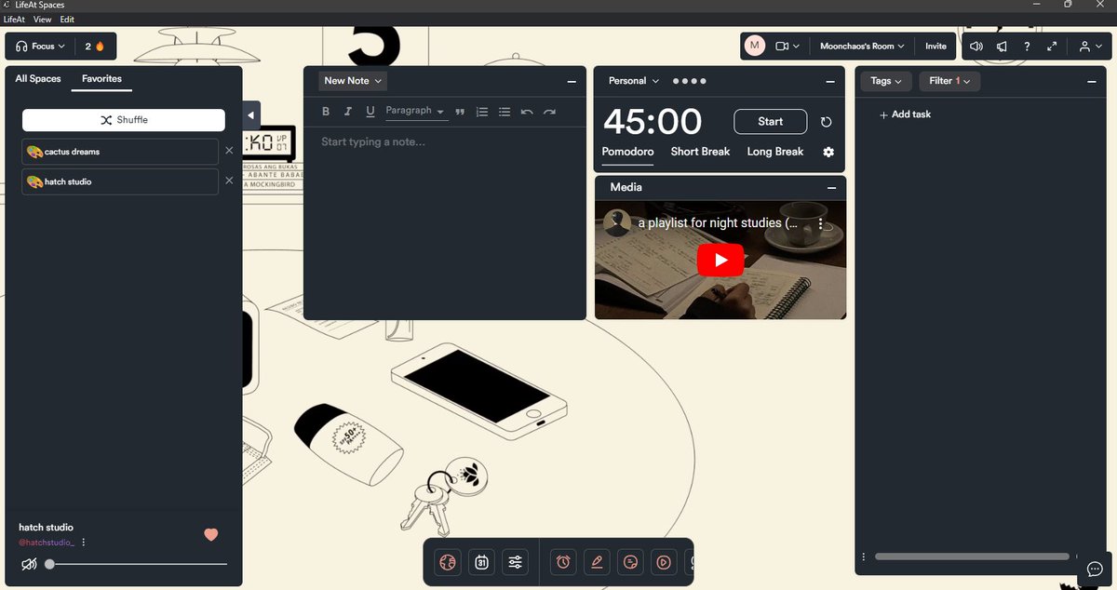Insert bulleted list in note

[x=505, y=112]
